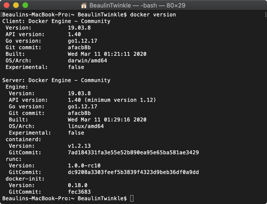267x204 pixels.
Task: Click the green zoom window button
Action: [x=25, y=5]
